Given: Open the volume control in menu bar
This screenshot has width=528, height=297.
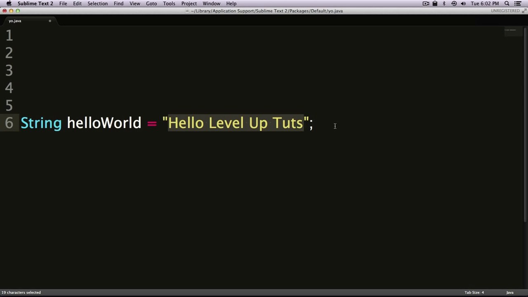Looking at the screenshot, I should pyautogui.click(x=463, y=3).
